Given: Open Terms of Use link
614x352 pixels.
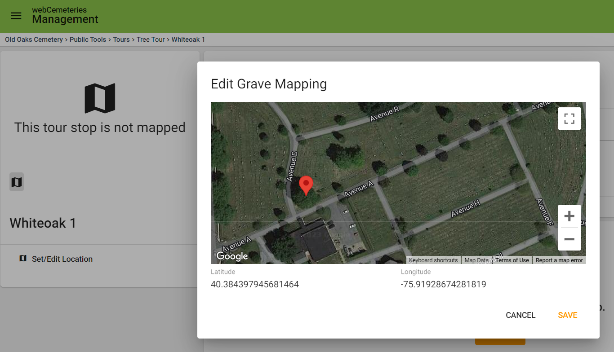Looking at the screenshot, I should coord(512,260).
